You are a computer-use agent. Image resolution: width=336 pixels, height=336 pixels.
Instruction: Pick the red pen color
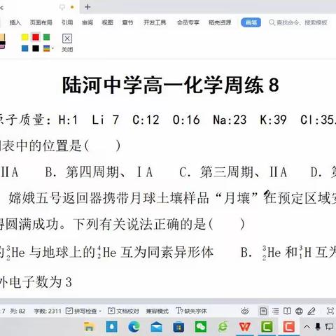(36, 37)
